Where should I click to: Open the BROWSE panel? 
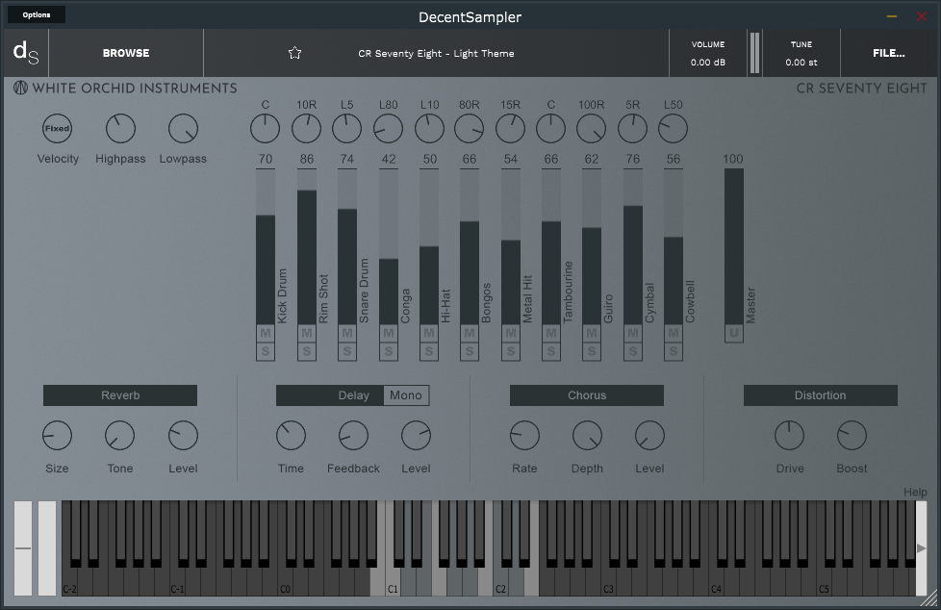[126, 53]
